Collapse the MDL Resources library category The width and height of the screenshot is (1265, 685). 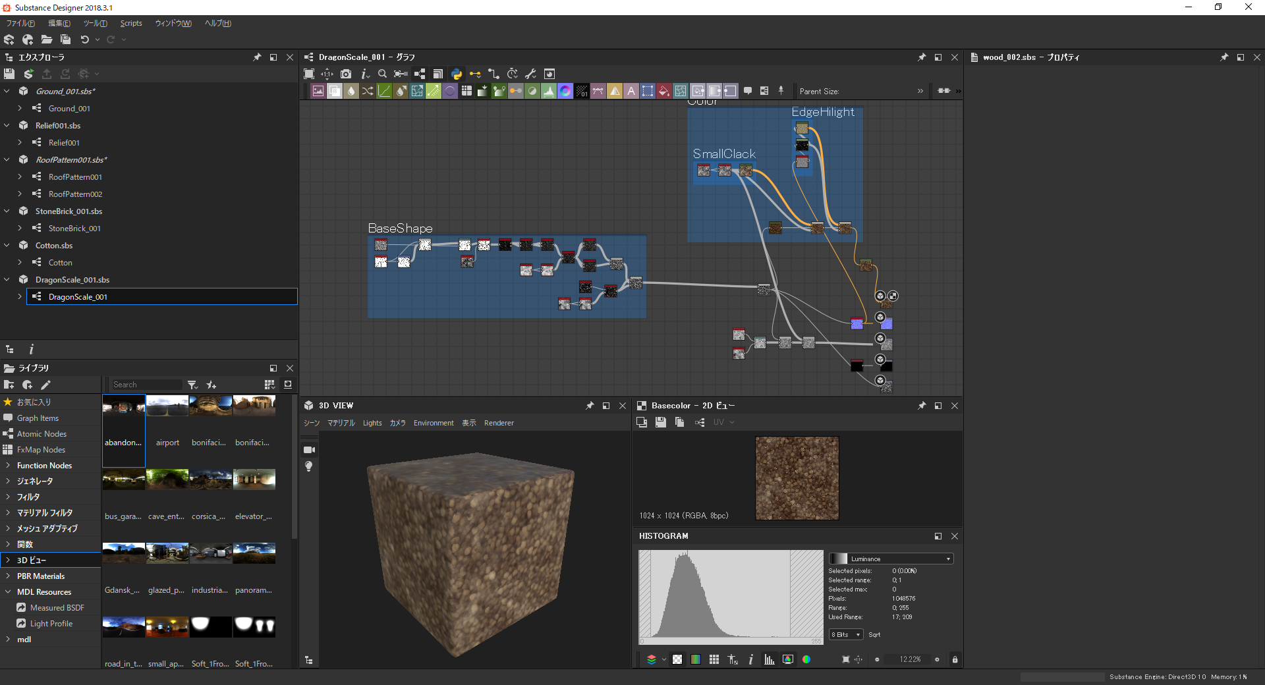tap(8, 591)
